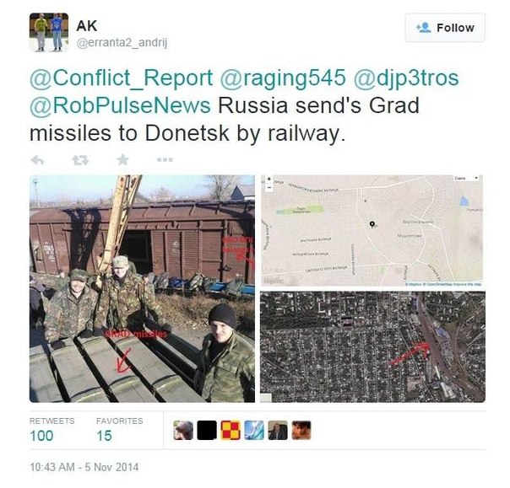Favorite the tweet with the star icon
This screenshot has width=510, height=488.
tap(122, 159)
